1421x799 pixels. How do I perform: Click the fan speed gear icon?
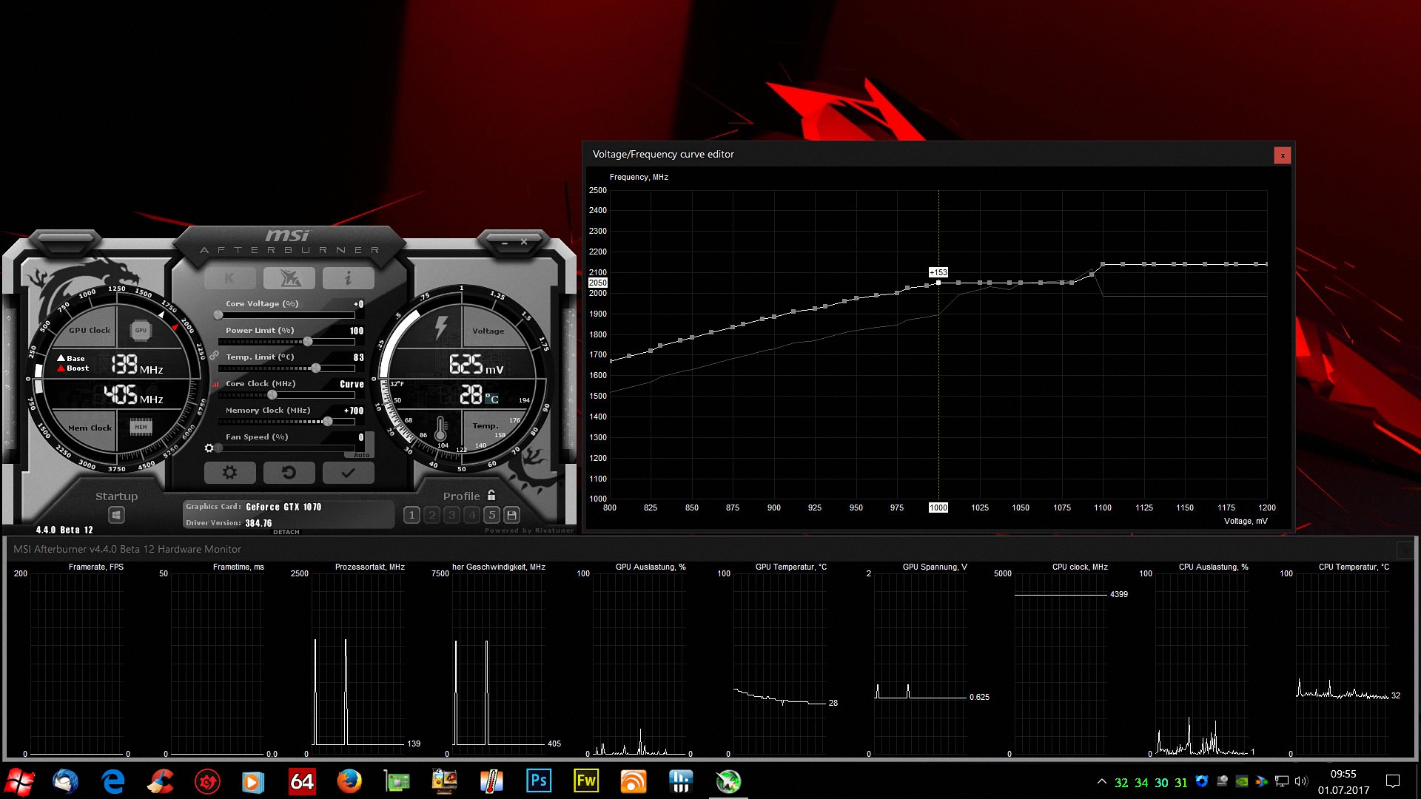(209, 448)
